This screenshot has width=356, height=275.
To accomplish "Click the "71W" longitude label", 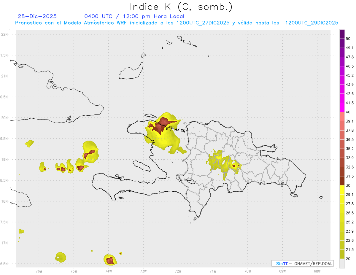I will 213,271.
